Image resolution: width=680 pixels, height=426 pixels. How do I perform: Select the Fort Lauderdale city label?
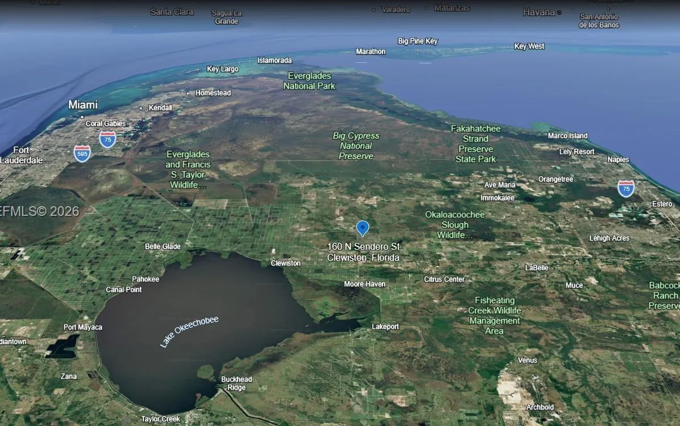[x=21, y=155]
